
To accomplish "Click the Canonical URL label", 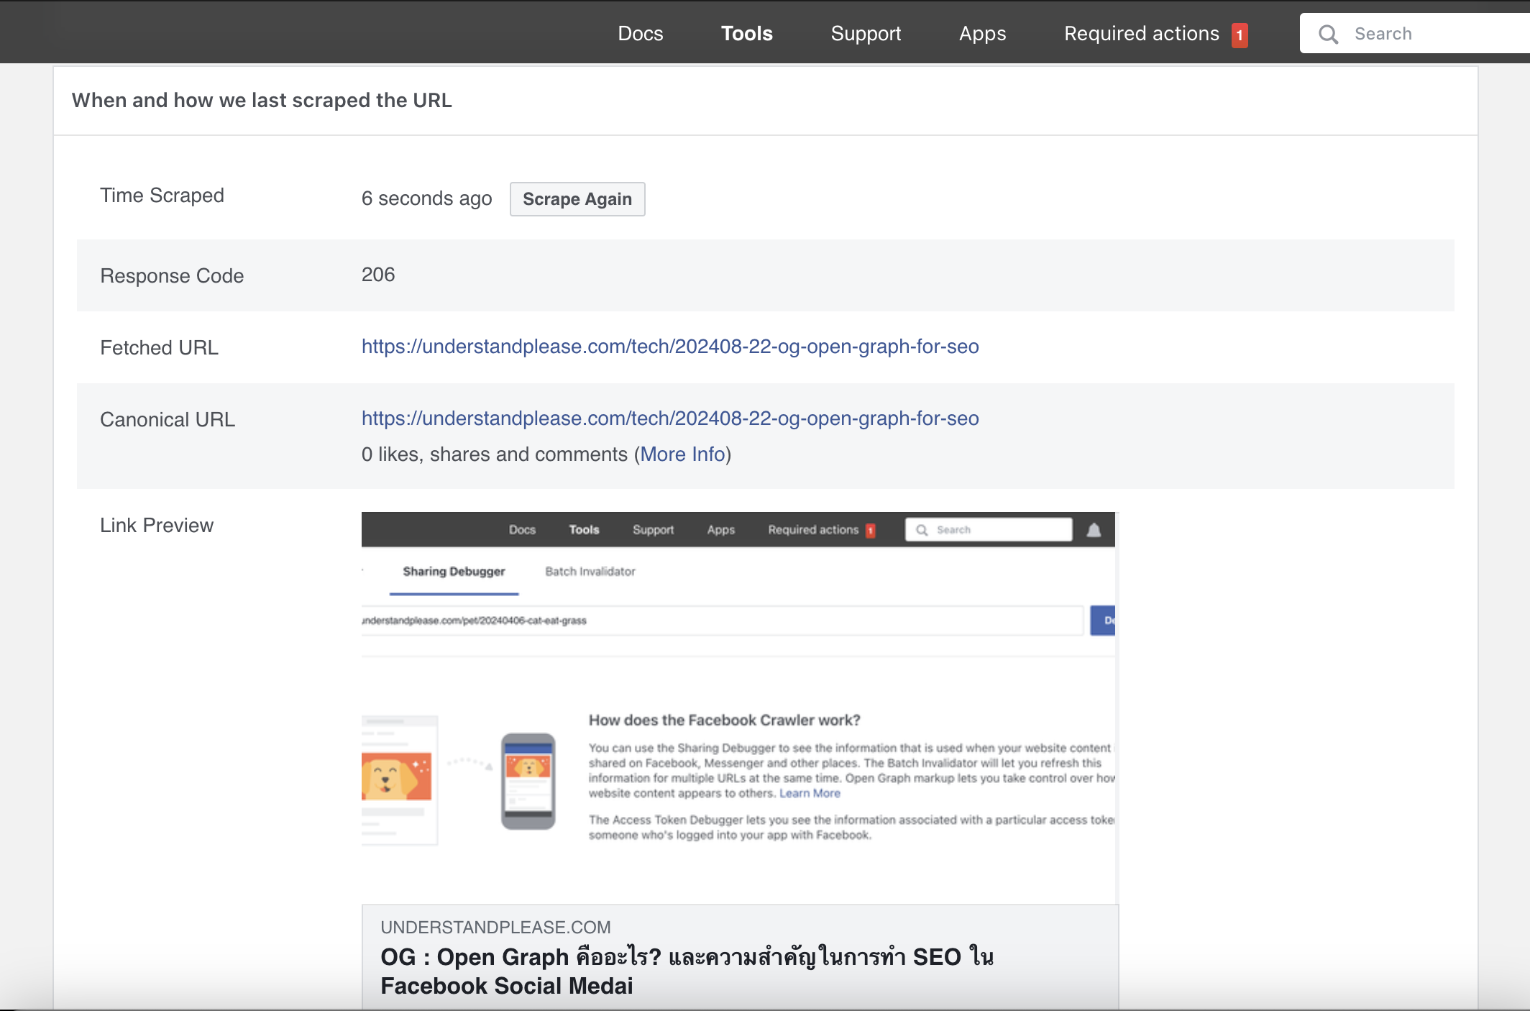I will [x=168, y=420].
